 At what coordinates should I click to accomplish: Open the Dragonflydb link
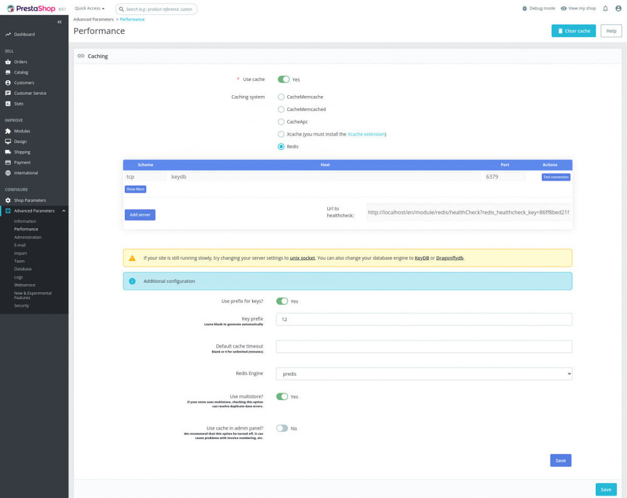coord(450,258)
